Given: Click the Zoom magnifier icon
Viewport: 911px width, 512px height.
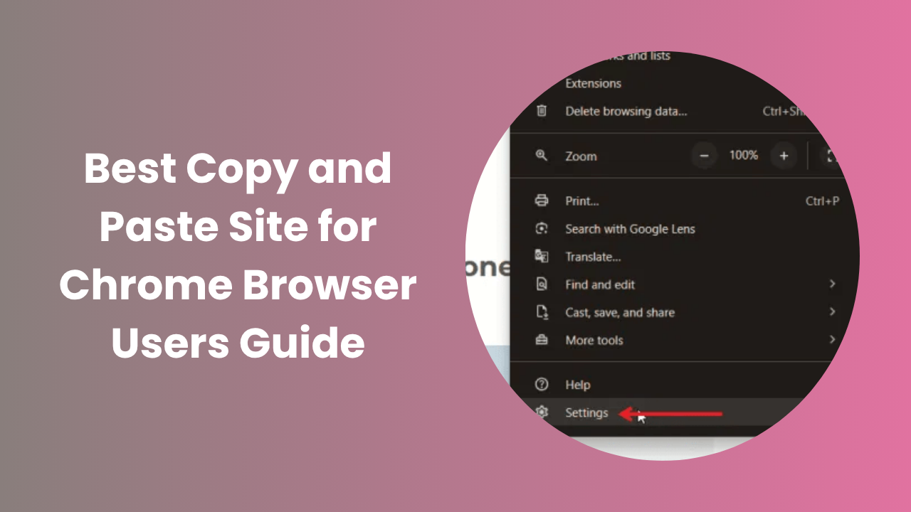Looking at the screenshot, I should click(542, 156).
